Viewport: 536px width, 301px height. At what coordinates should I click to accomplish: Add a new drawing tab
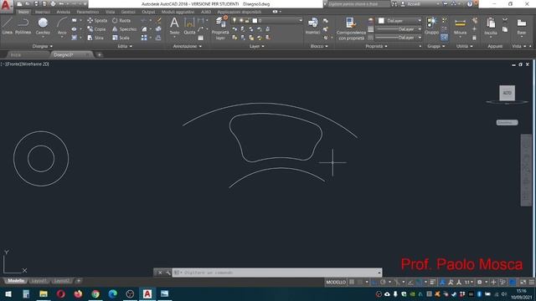coord(99,54)
